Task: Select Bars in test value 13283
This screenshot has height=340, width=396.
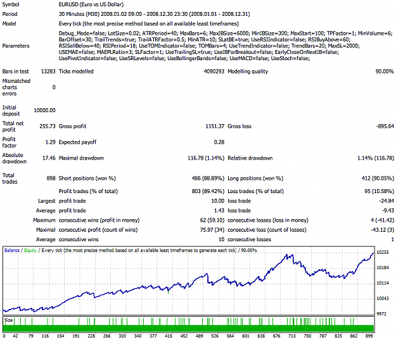Action: 48,72
